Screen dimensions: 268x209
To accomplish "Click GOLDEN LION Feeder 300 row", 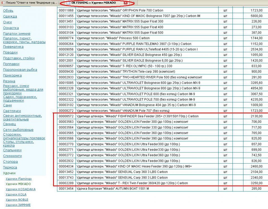I will pyautogui.click(x=162, y=122).
